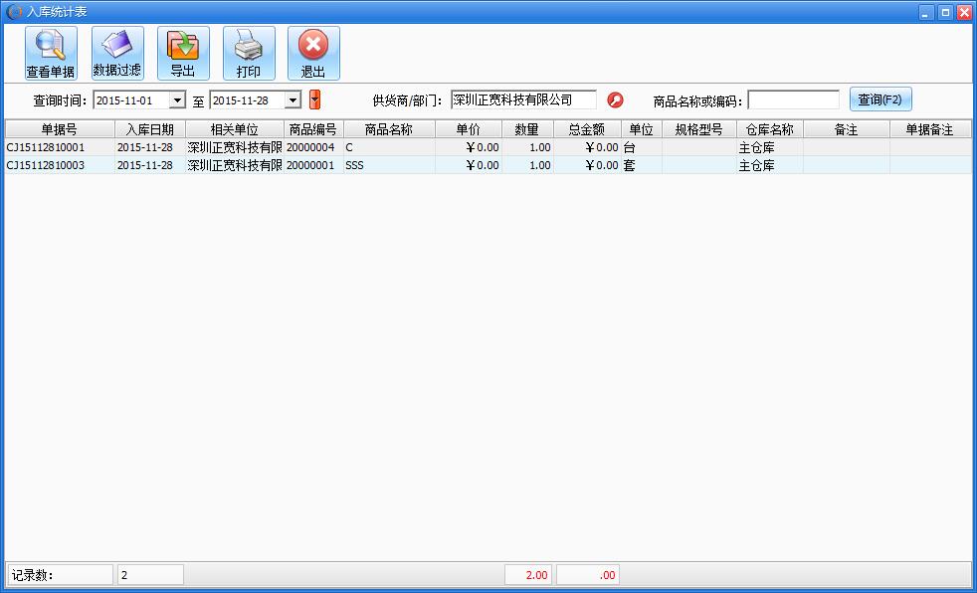Click the 备注 column header
Viewport: 977px width, 593px height.
[x=846, y=129]
